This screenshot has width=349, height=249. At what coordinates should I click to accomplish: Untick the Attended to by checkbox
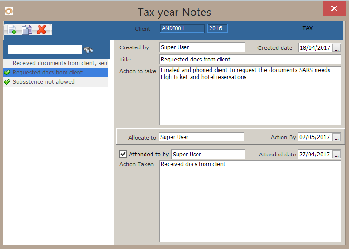point(123,154)
